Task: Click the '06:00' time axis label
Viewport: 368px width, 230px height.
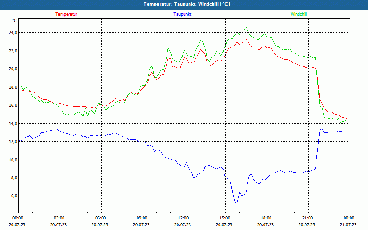Action: coord(101,218)
